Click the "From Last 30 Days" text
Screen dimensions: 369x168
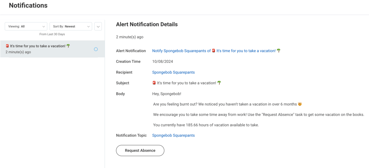52,34
